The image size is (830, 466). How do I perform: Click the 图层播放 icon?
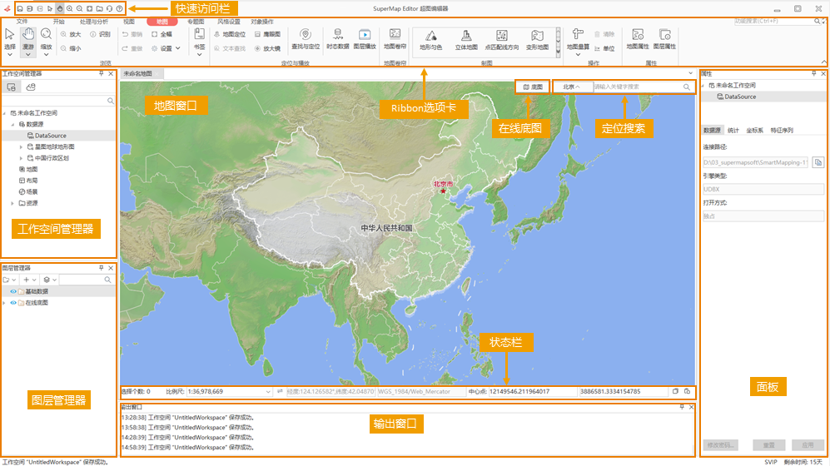pos(365,35)
